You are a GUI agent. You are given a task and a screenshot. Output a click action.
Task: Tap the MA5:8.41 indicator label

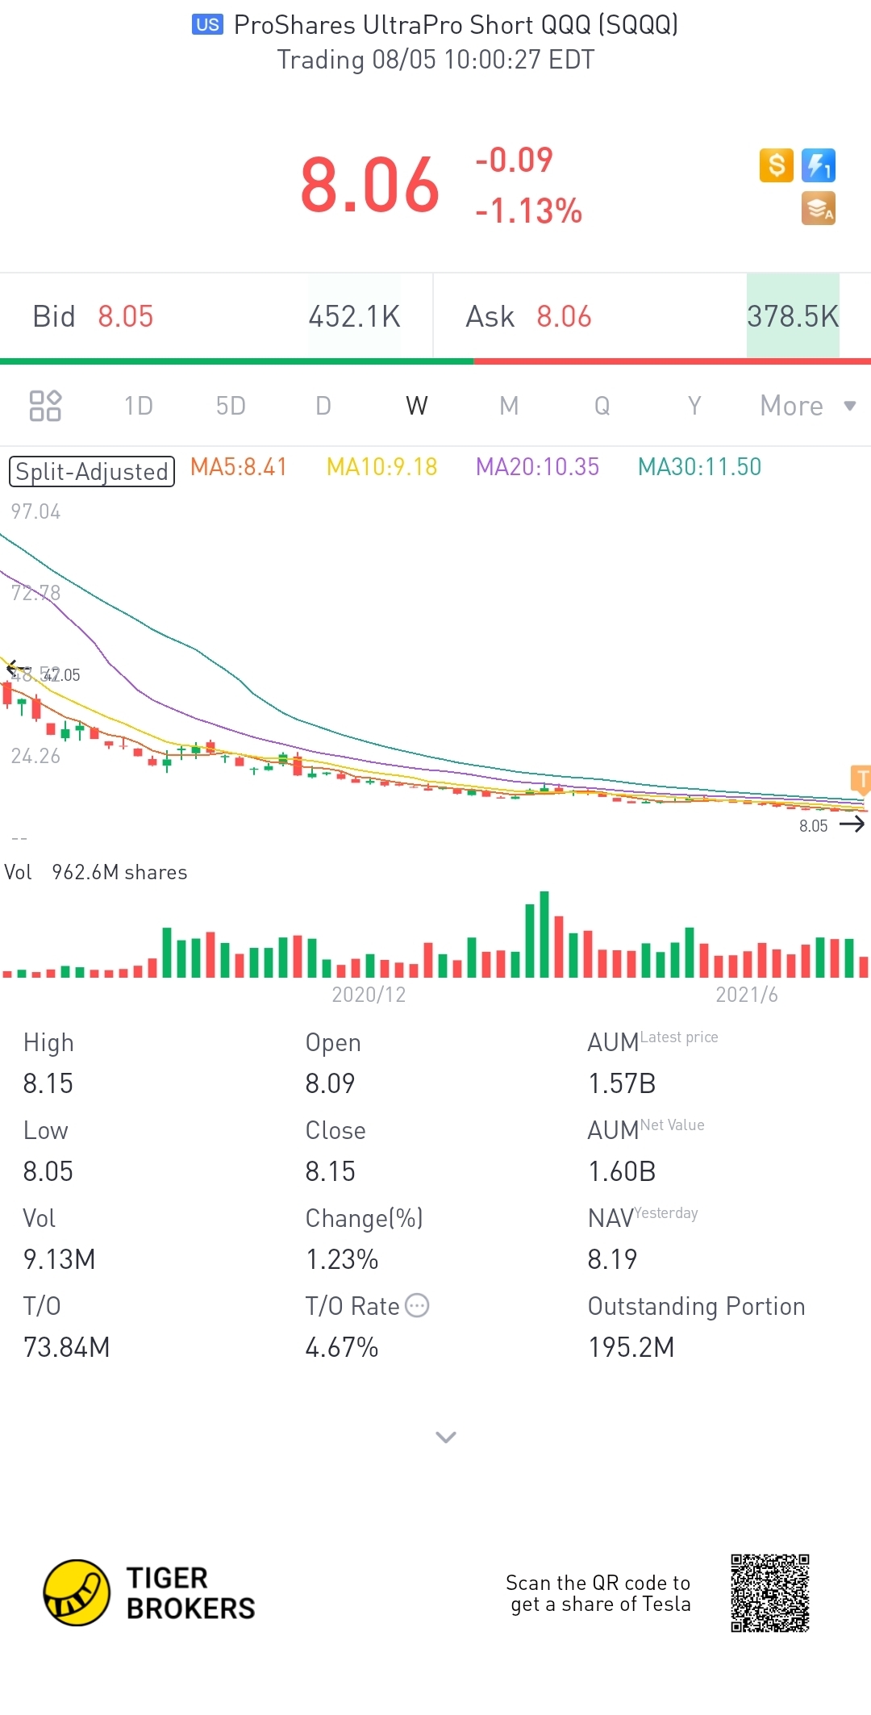point(239,467)
